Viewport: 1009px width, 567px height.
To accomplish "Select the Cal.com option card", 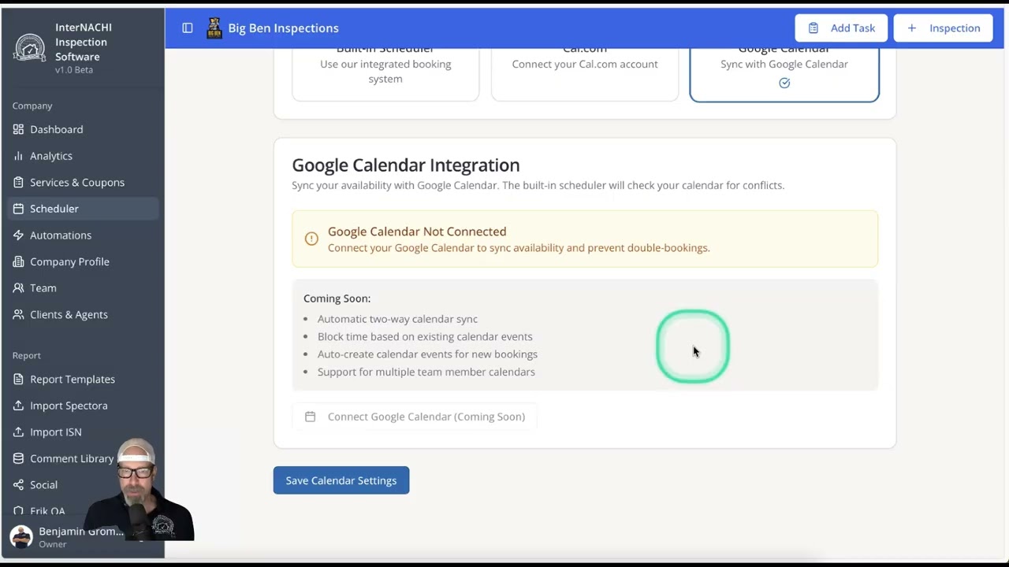I will point(585,74).
